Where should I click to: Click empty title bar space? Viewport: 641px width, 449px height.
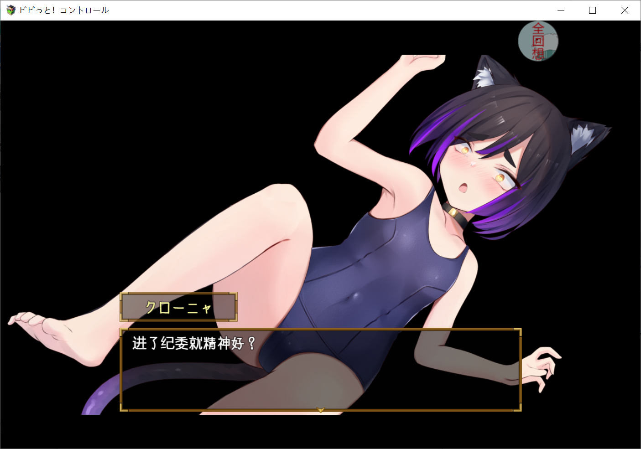coord(319,10)
